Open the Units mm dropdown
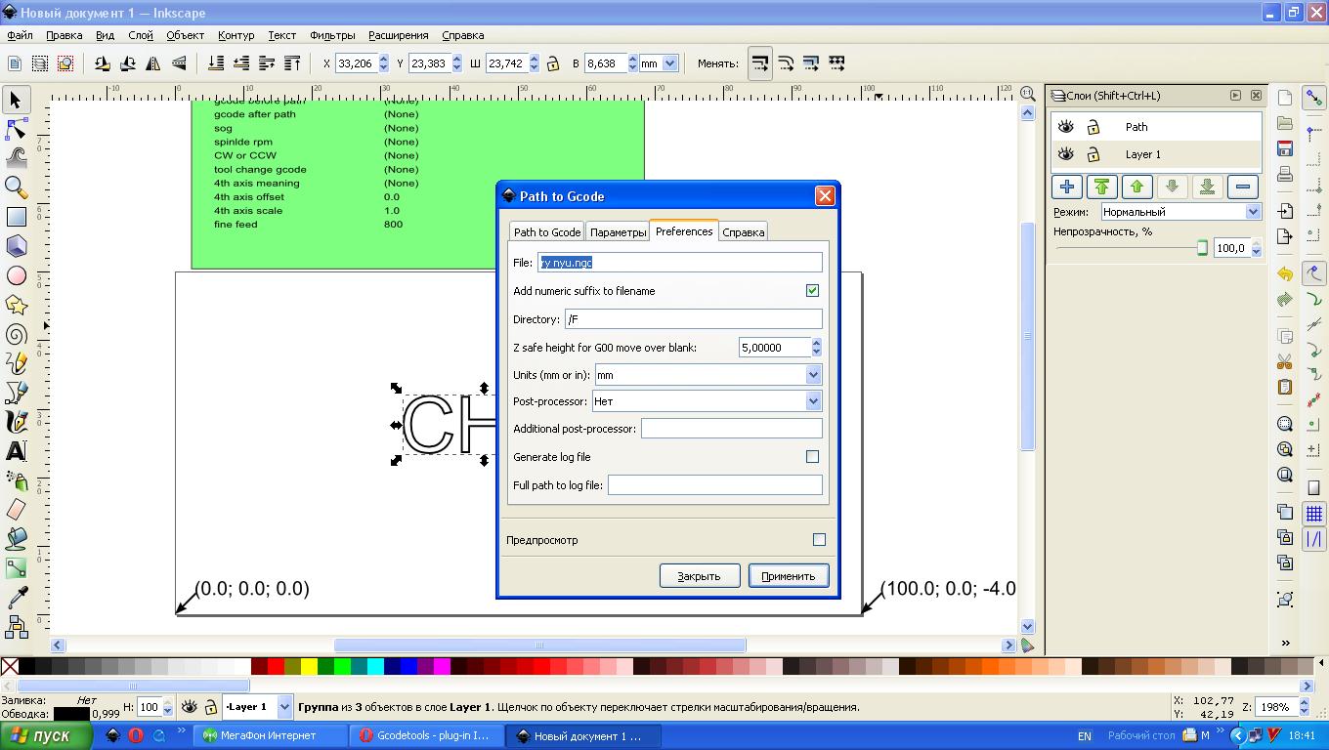This screenshot has height=750, width=1329. point(812,375)
